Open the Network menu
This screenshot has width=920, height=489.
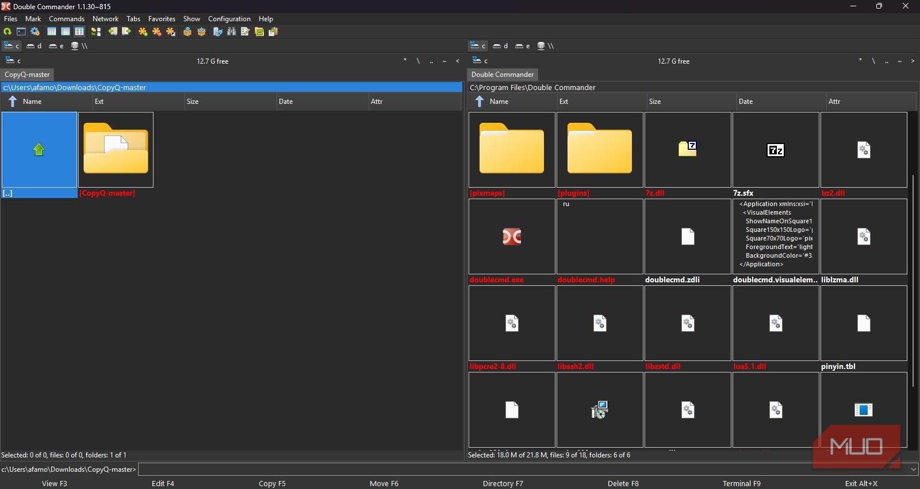(x=105, y=19)
